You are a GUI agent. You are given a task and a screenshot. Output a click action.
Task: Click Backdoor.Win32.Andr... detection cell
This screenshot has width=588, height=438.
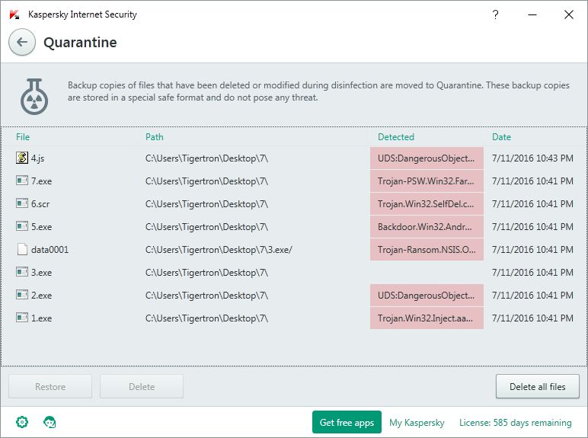coord(427,227)
